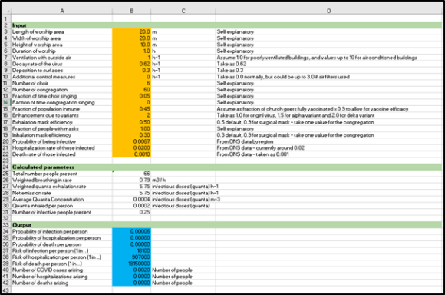Click note 'From ONS data by region'
This screenshot has width=445, height=295.
pos(245,141)
